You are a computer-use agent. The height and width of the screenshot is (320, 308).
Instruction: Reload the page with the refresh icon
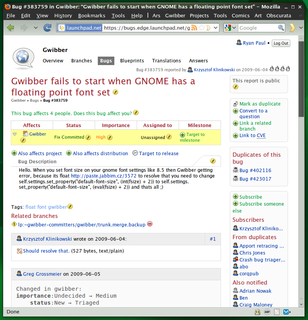click(x=47, y=28)
